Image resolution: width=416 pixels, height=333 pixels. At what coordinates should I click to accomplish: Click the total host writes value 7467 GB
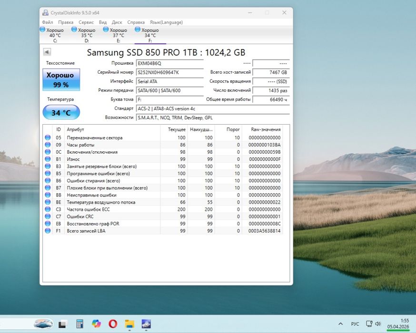pyautogui.click(x=271, y=72)
